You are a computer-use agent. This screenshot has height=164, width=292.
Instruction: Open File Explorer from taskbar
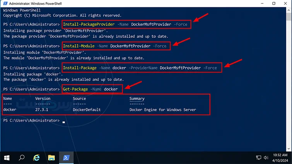pos(51,158)
